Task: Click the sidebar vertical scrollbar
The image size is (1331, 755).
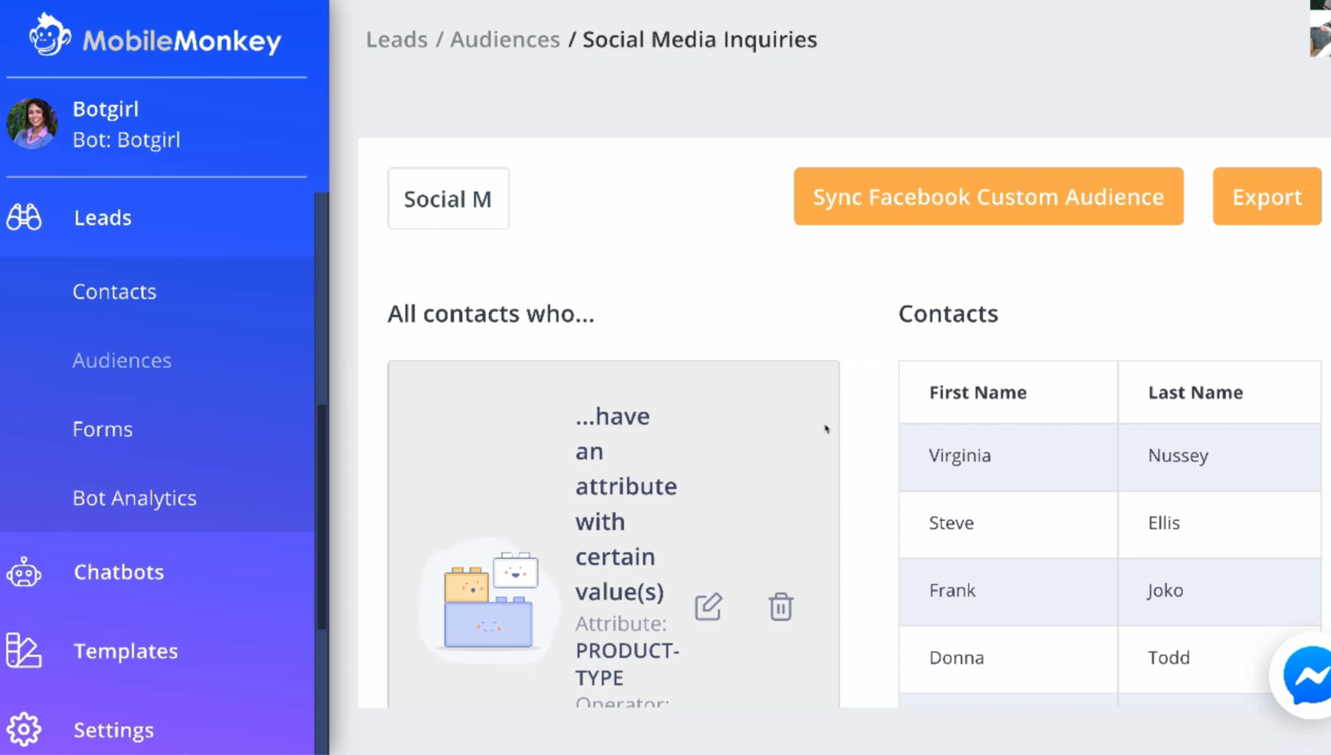Action: click(322, 519)
